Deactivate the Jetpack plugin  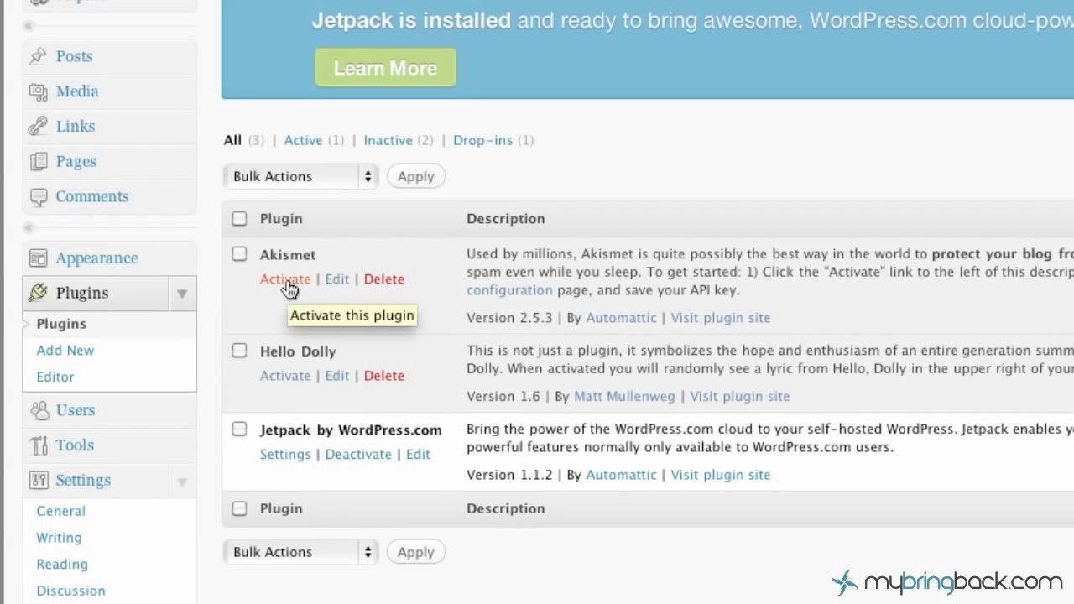click(358, 454)
